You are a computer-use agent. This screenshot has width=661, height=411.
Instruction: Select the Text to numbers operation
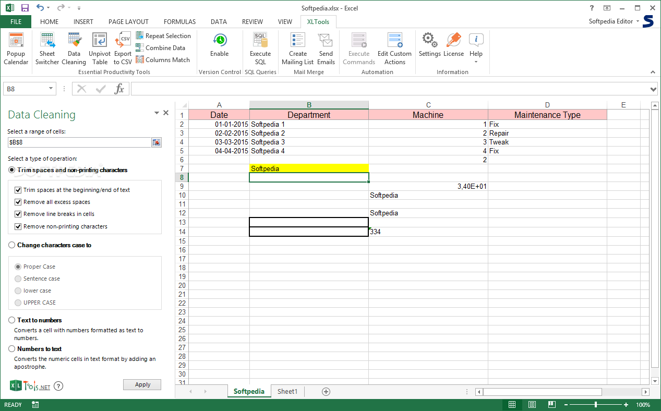pos(11,320)
